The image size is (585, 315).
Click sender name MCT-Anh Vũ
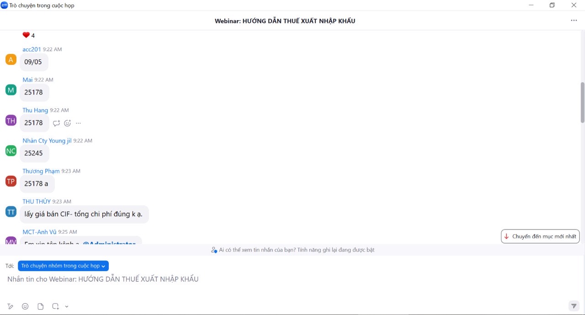point(39,232)
